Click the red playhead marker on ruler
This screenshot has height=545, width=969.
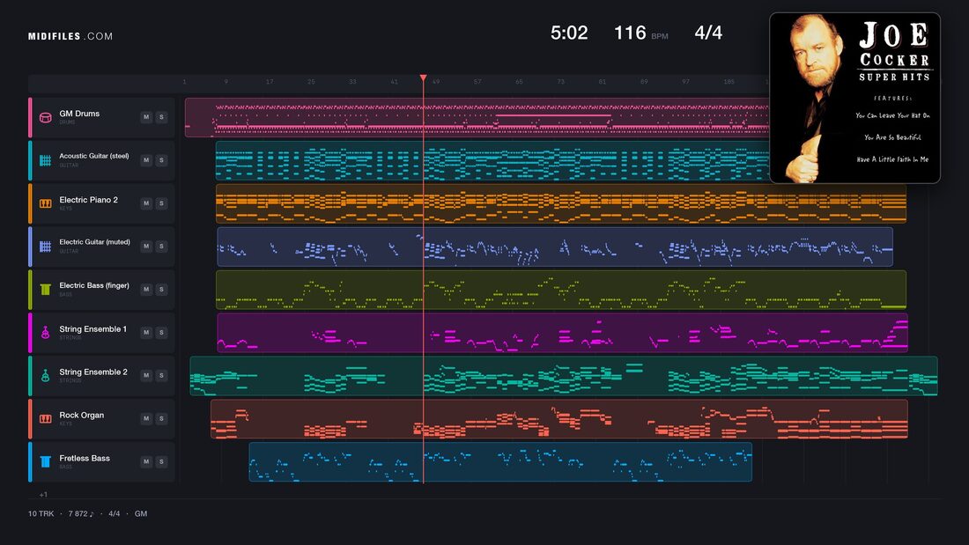coord(424,78)
